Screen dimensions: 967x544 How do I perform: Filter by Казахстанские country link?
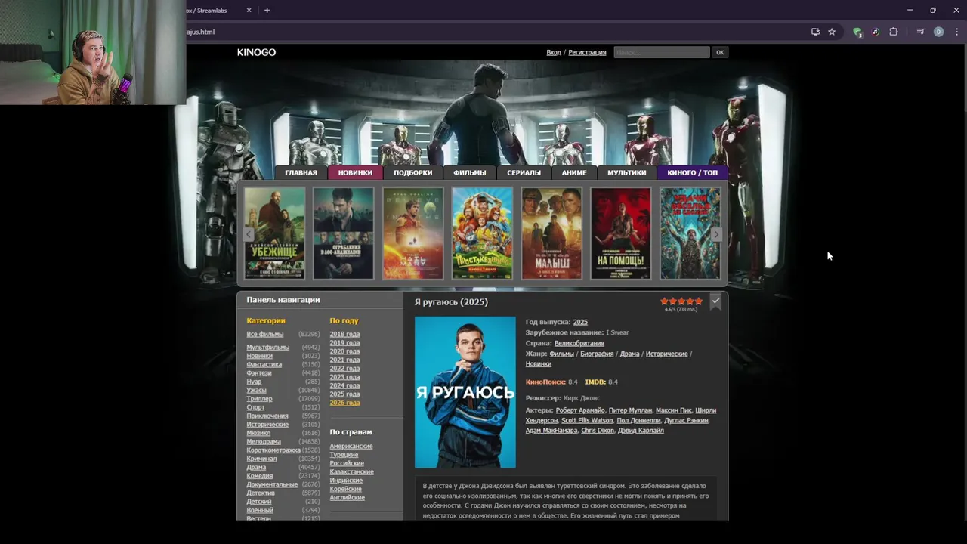(x=352, y=472)
